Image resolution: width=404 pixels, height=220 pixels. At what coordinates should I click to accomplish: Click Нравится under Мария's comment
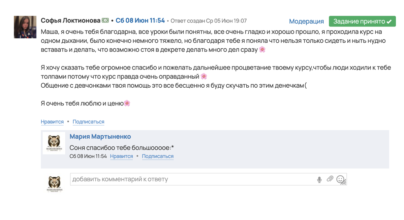coord(121,156)
